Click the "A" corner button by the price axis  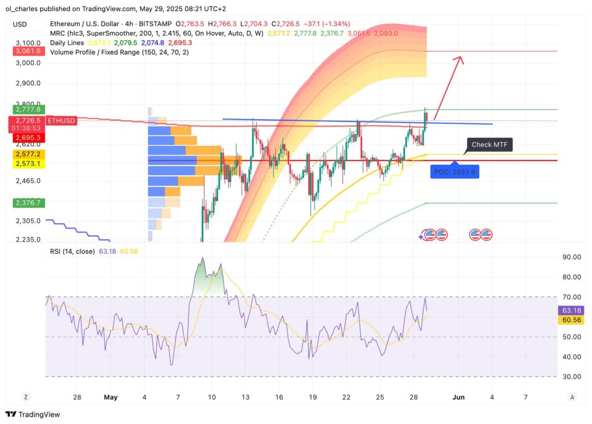(x=573, y=397)
